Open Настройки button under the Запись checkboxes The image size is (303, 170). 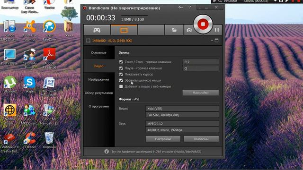(x=201, y=93)
